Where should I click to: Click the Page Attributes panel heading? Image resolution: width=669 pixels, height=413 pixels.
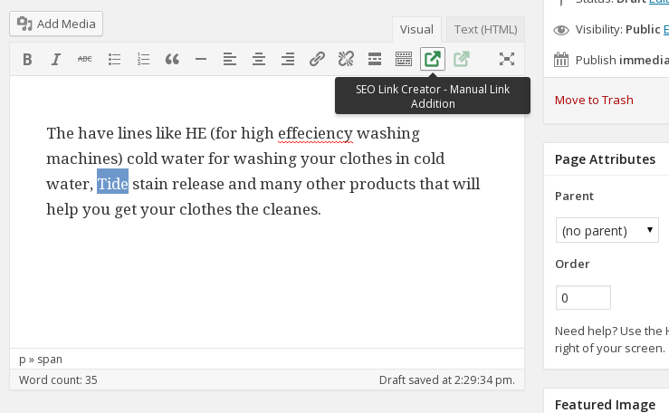coord(605,159)
